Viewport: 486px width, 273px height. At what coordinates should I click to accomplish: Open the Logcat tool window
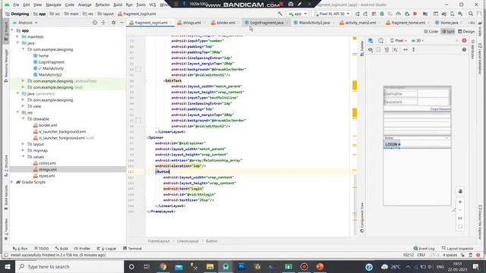(106, 248)
